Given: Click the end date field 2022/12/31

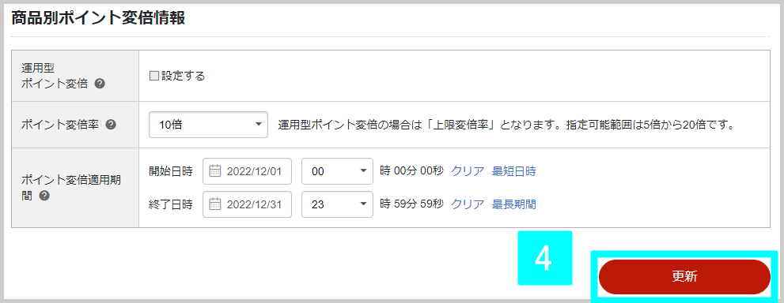Looking at the screenshot, I should point(247,204).
